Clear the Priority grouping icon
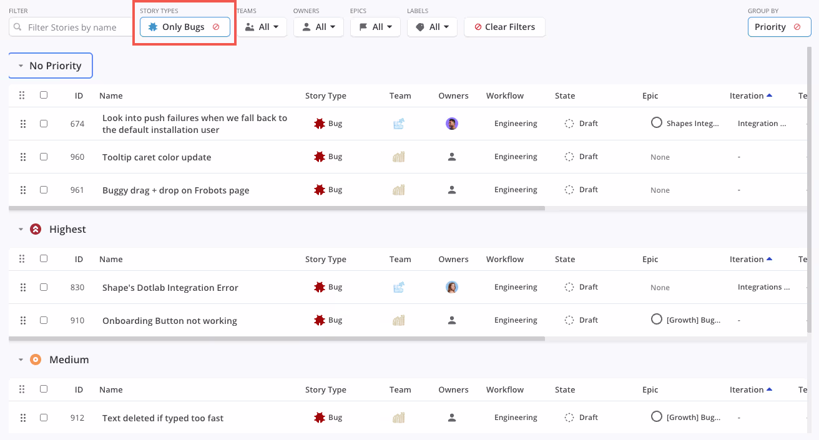Screen dimensions: 819x440 [797, 27]
